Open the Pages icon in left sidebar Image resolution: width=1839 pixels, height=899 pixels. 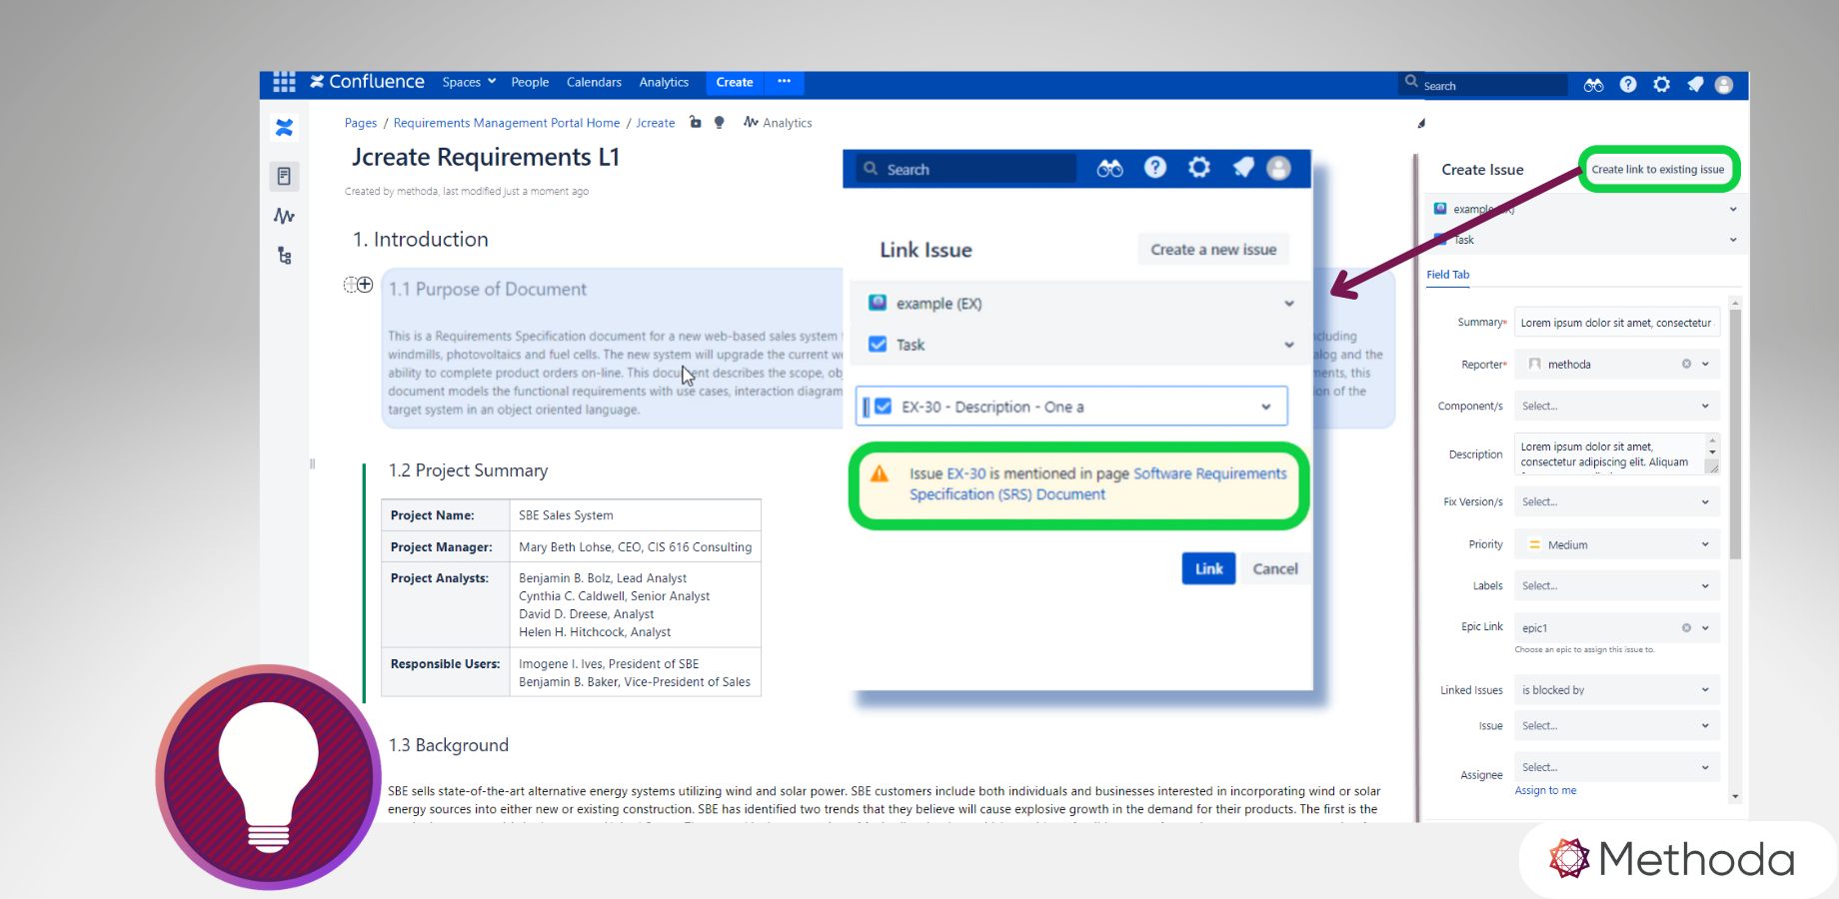(285, 177)
